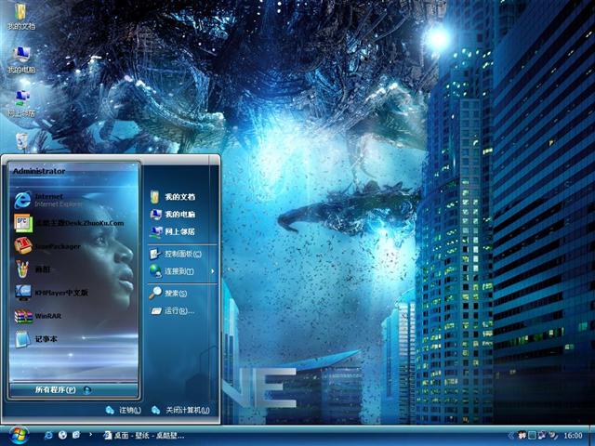Viewport: 595px width, 446px height.
Task: Launch 画图 Paint program
Action: pyautogui.click(x=33, y=269)
